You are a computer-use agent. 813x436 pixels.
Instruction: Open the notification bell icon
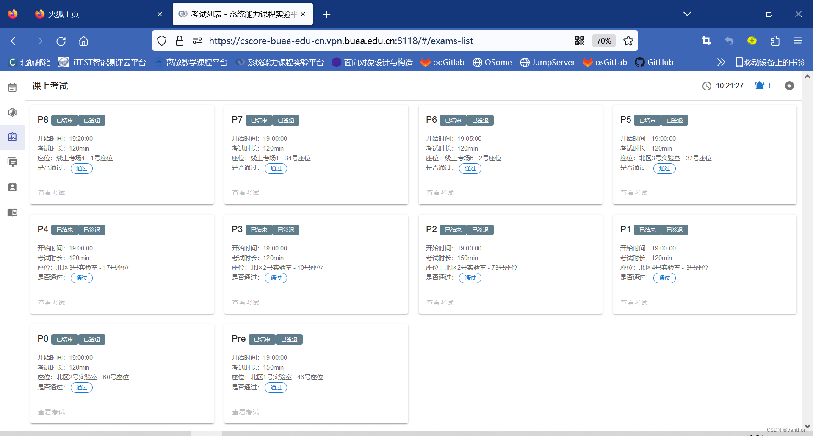pos(760,86)
